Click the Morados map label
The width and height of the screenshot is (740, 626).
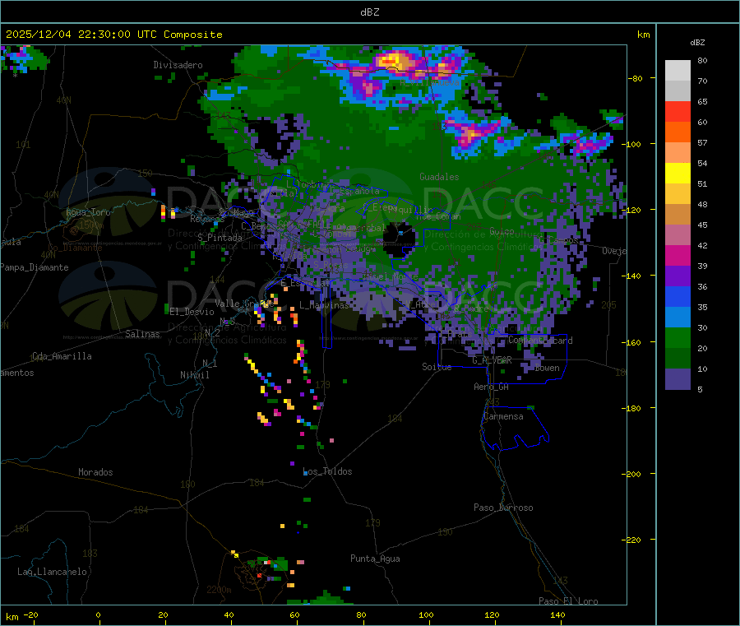[96, 472]
